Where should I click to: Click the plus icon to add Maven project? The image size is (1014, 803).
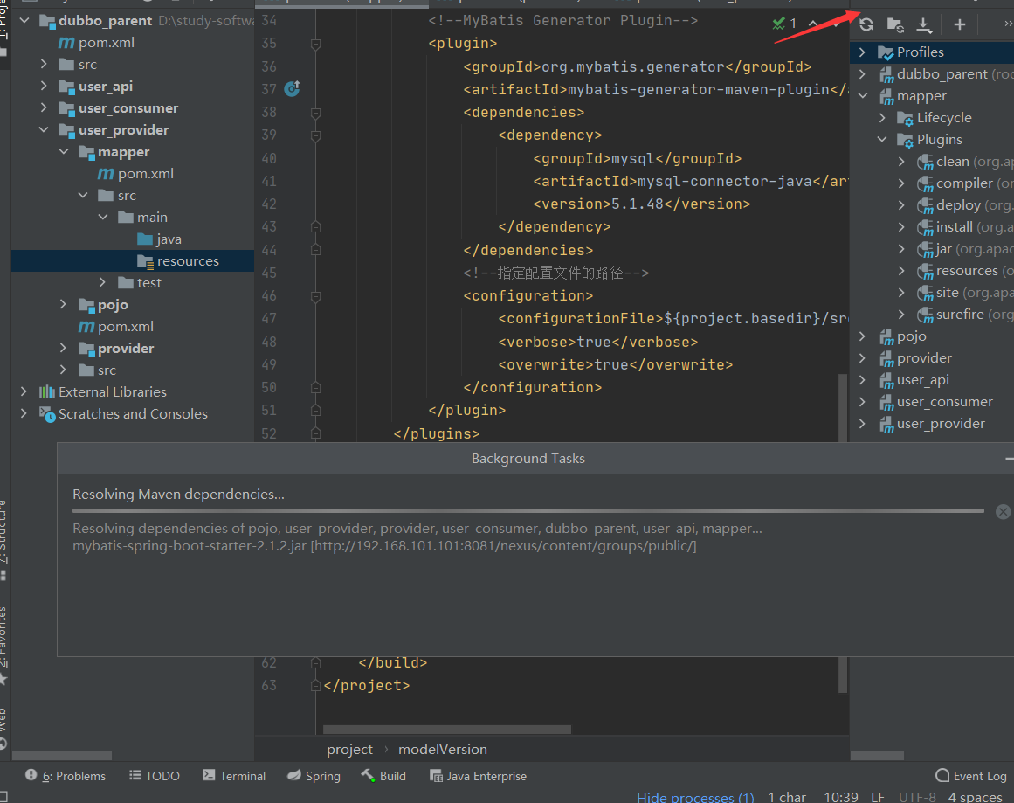click(x=960, y=24)
